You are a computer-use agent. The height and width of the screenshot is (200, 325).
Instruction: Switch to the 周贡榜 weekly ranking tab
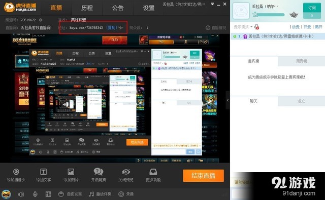coord(301,61)
